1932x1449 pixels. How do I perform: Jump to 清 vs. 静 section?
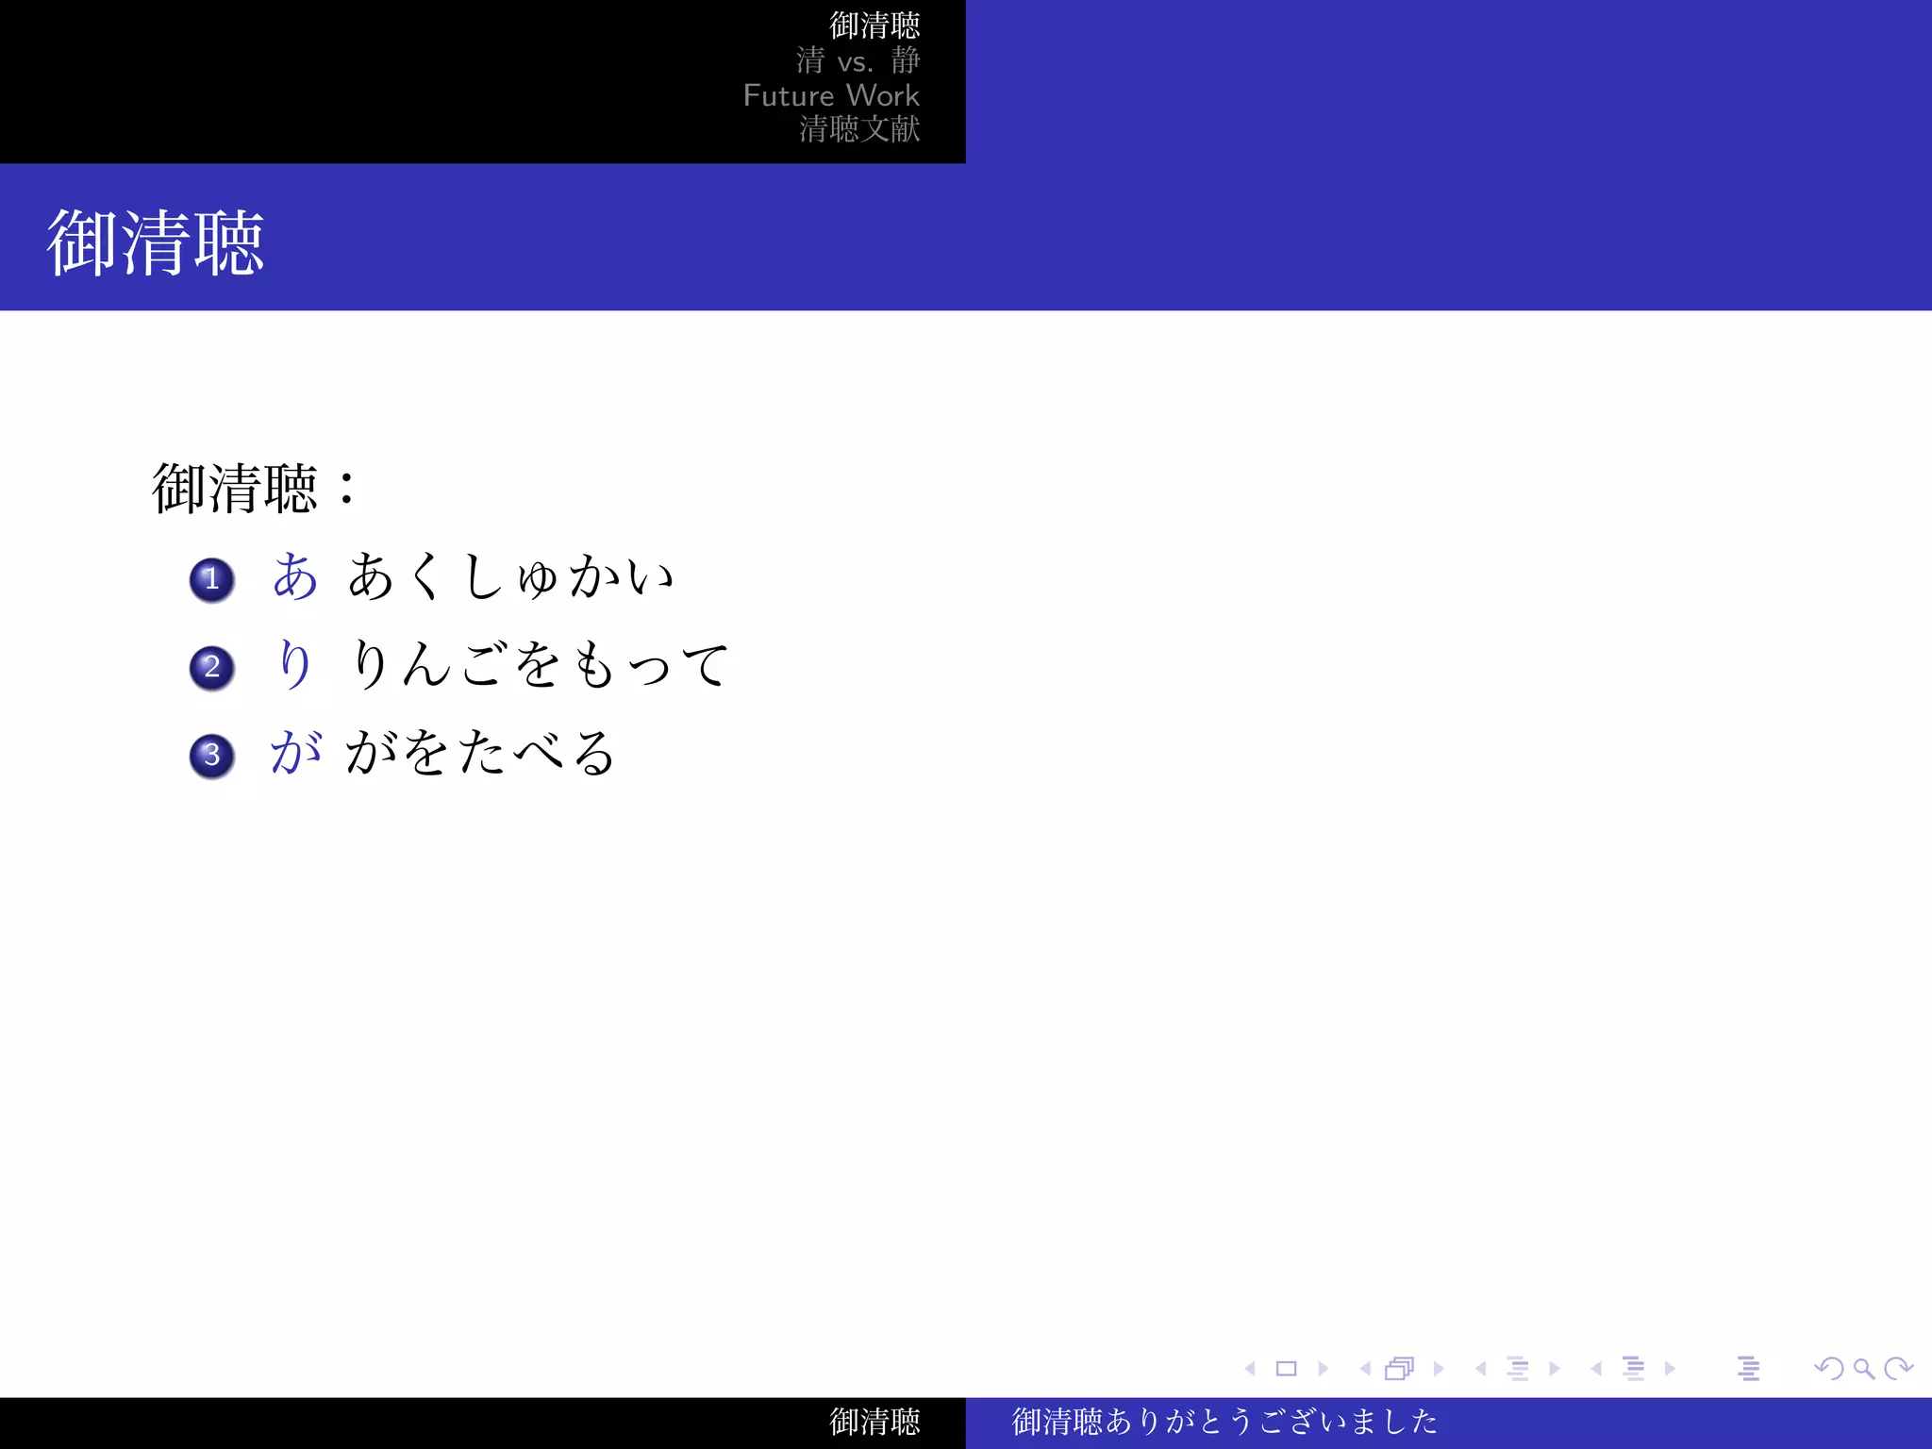858,61
